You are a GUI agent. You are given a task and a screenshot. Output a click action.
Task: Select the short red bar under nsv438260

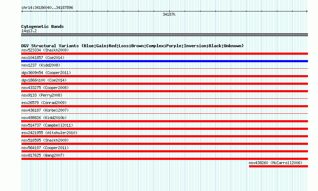(x=278, y=166)
